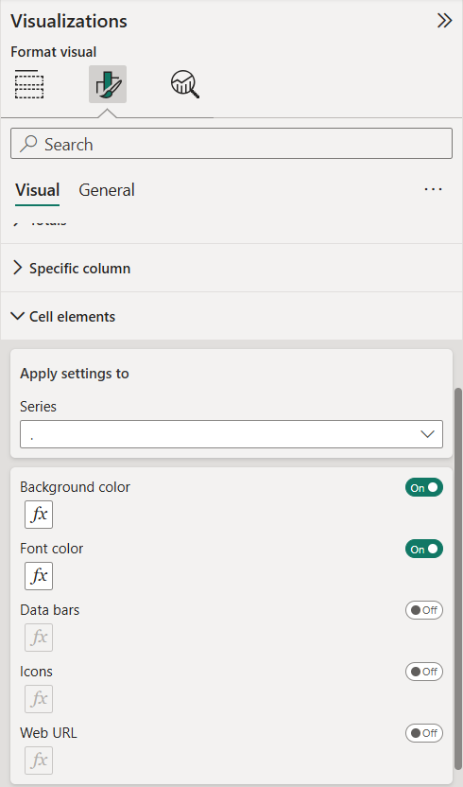Switch to the Visual tab

[x=38, y=190]
